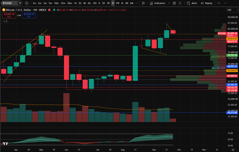Select the 5m timeframe
The height and width of the screenshot is (152, 239).
click(50, 3)
